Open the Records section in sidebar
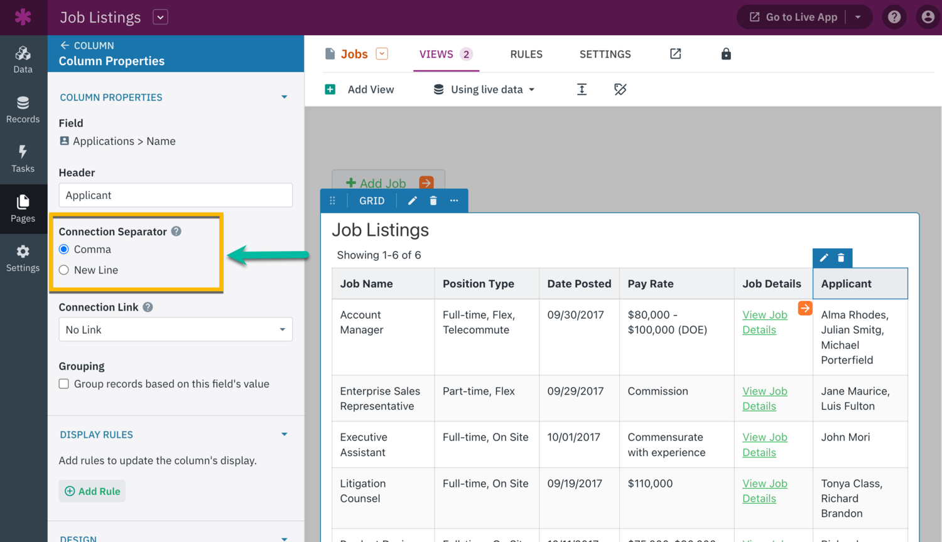The image size is (942, 542). (x=23, y=109)
